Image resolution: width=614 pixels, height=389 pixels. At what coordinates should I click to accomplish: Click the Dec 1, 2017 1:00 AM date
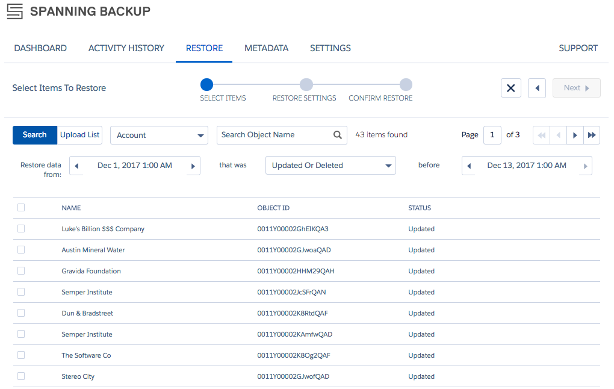135,166
